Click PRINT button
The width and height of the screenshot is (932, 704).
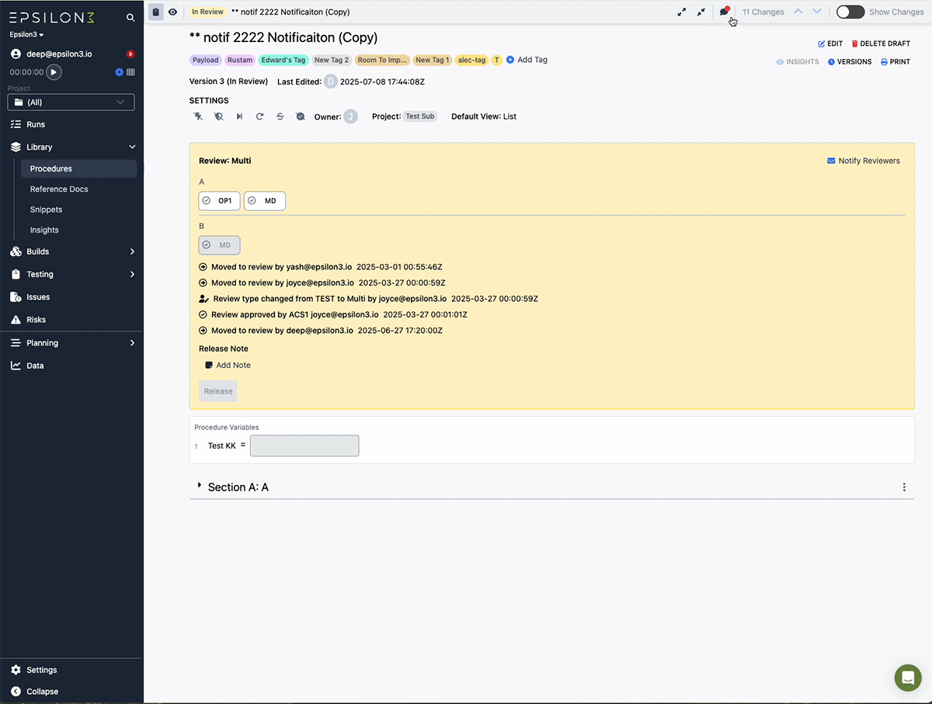895,61
